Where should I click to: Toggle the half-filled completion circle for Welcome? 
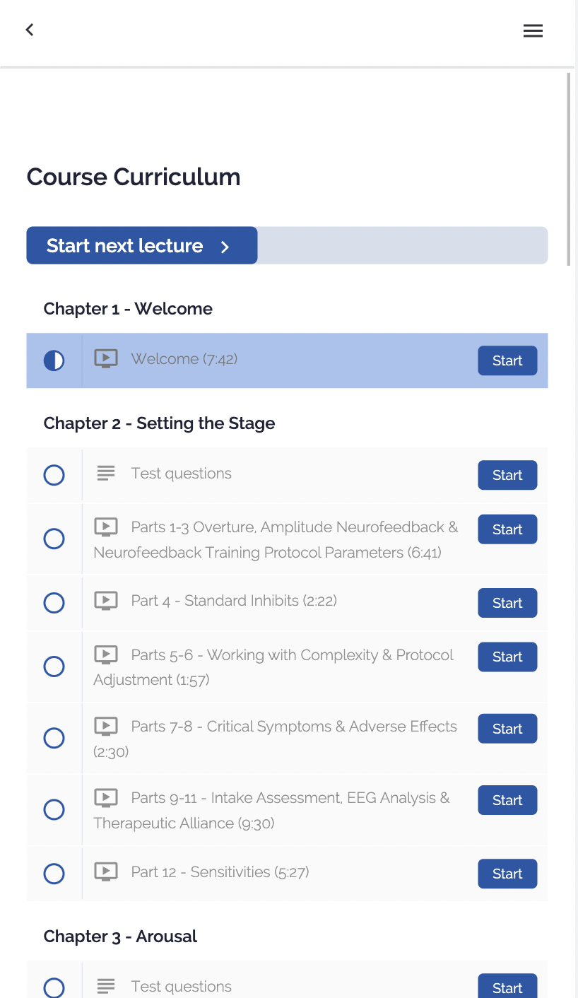tap(54, 360)
